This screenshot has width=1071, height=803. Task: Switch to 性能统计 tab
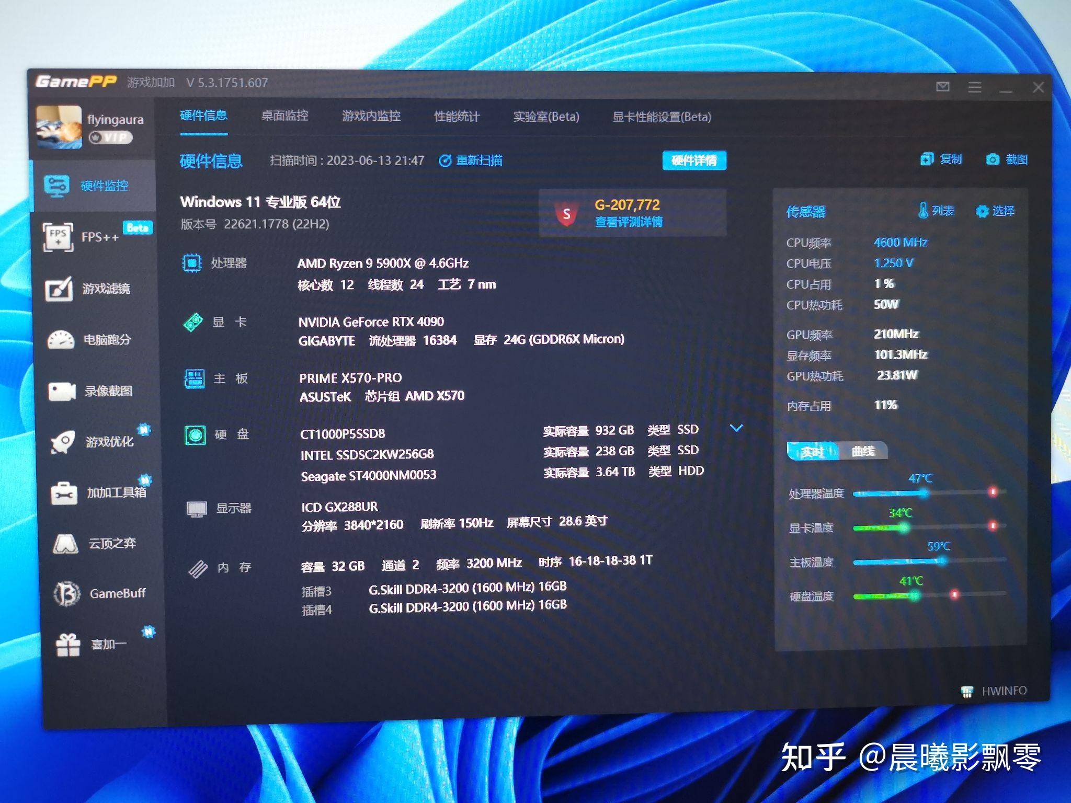click(x=457, y=116)
